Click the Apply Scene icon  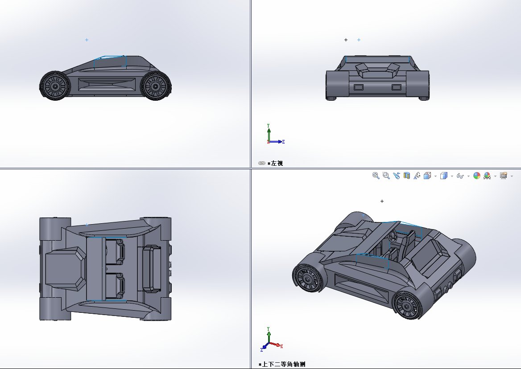487,176
